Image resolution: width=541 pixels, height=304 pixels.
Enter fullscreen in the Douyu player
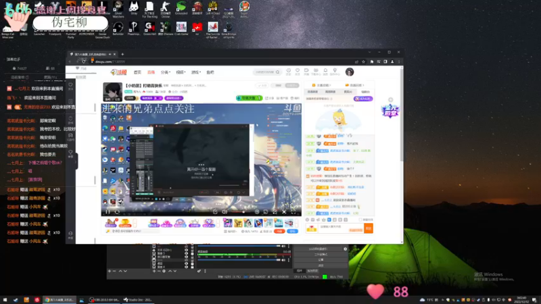point(293,211)
